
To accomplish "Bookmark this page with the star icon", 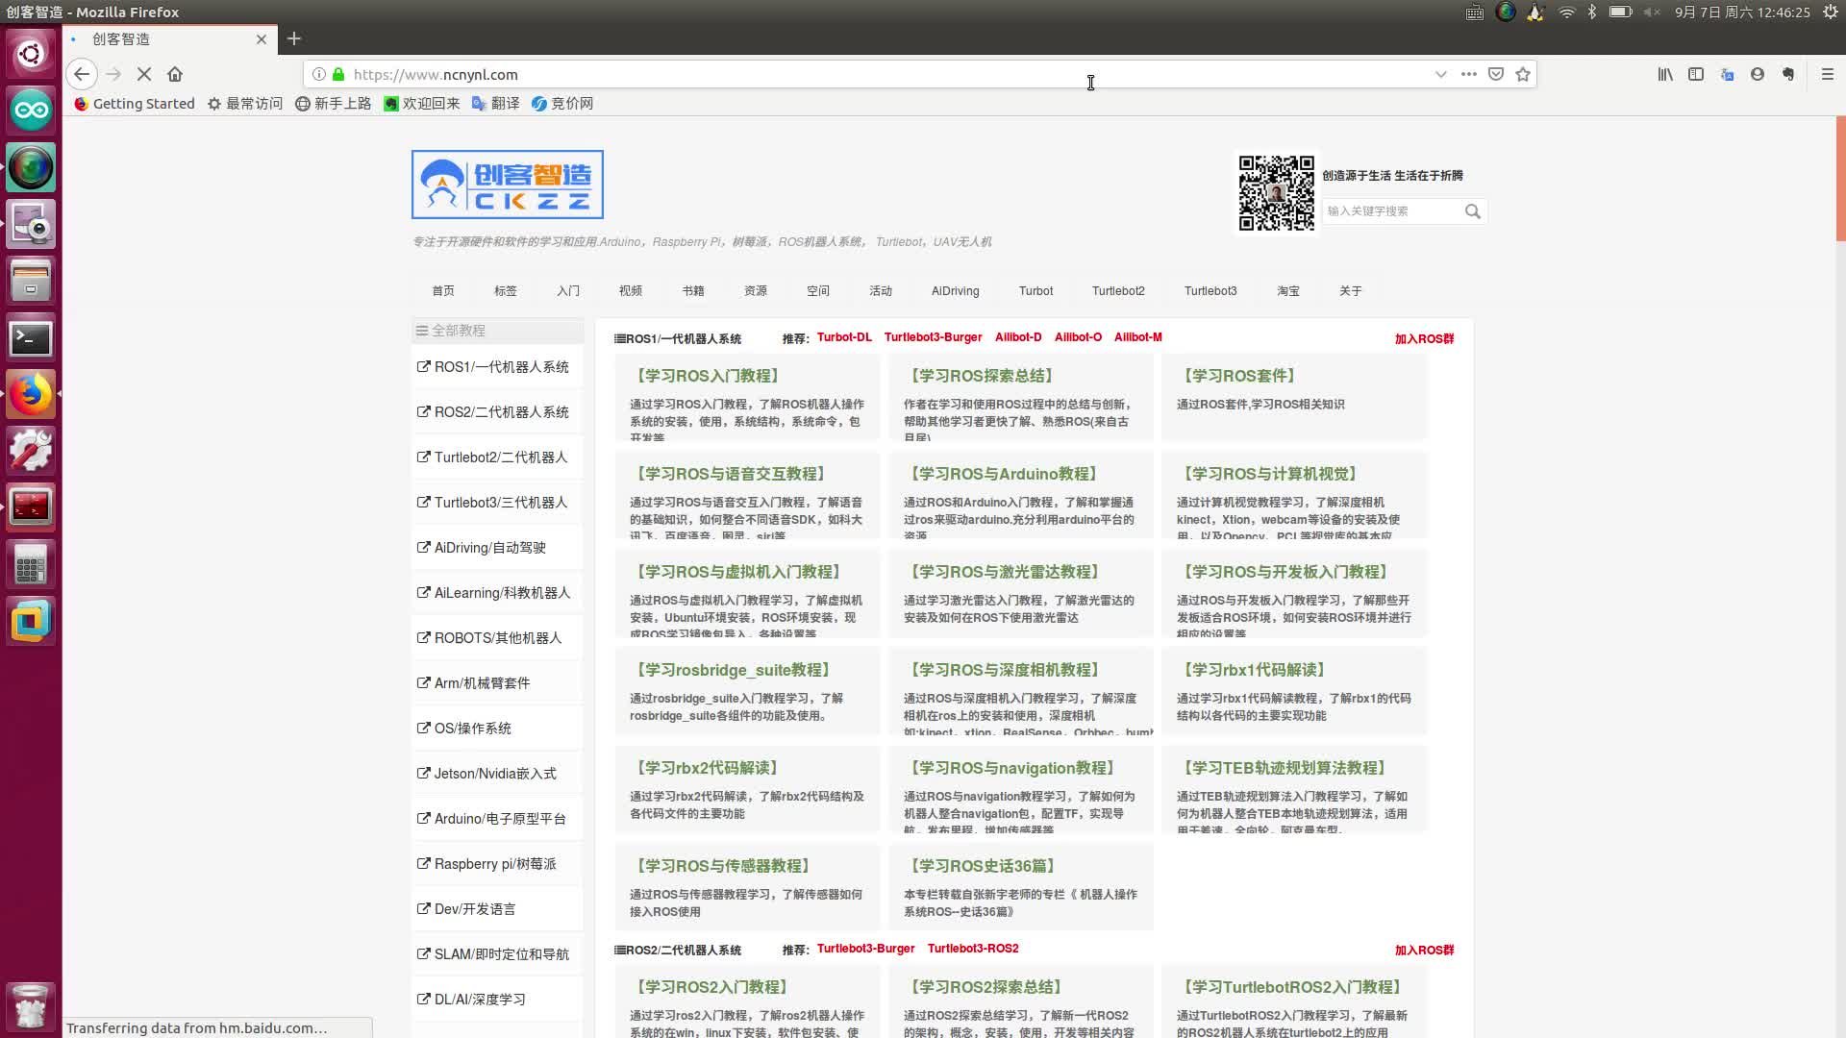I will point(1521,74).
